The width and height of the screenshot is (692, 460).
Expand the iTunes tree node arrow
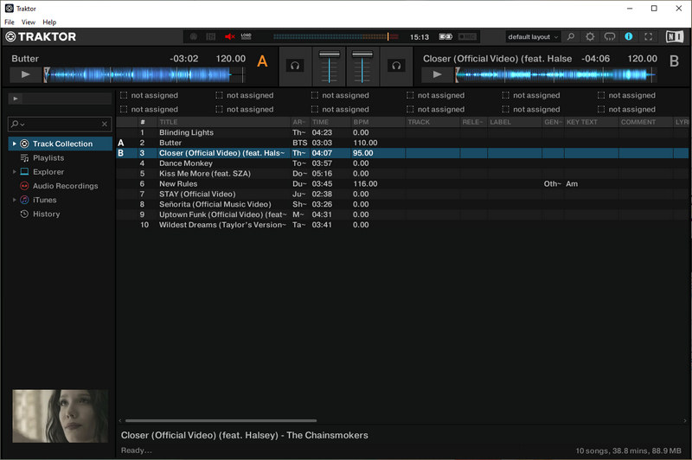pos(14,200)
